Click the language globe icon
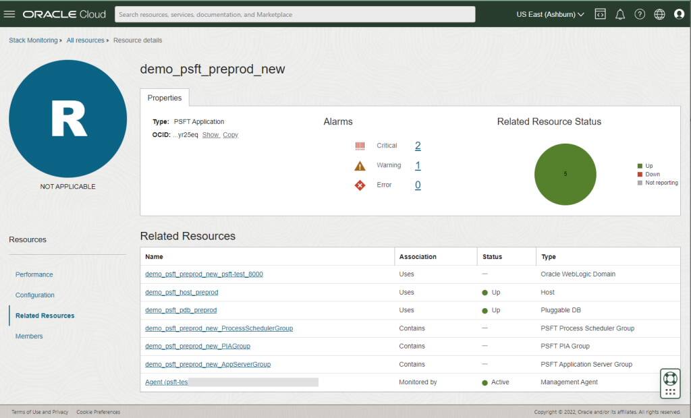This screenshot has height=418, width=691. click(x=659, y=13)
